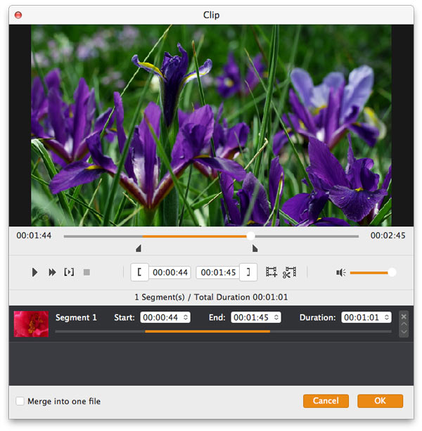Select the Segment 1 red flower thumbnail
This screenshot has height=431, width=422.
pos(31,324)
